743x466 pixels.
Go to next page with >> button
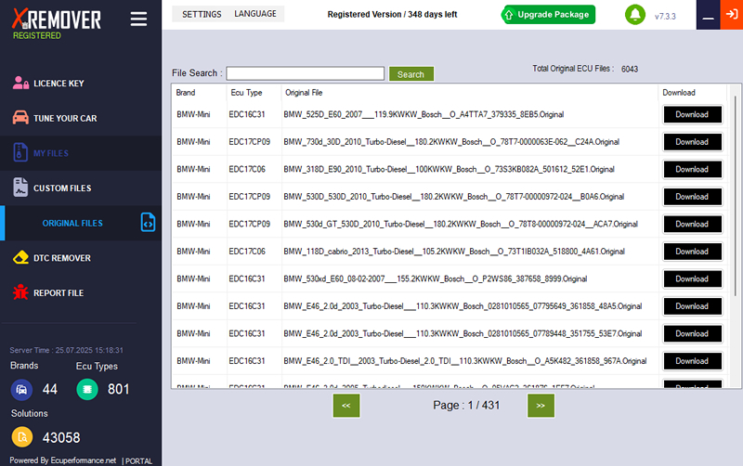tap(541, 406)
